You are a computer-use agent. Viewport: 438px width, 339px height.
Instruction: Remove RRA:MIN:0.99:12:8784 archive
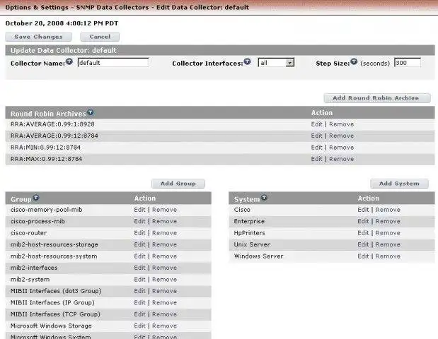(341, 148)
